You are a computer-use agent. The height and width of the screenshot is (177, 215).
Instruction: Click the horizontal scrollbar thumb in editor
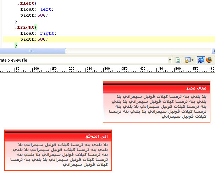click(33, 51)
